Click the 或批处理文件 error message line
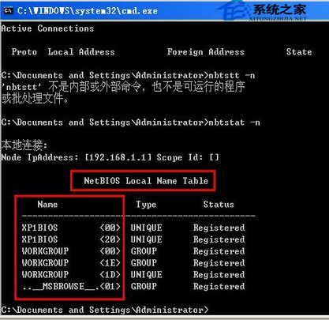329x320 pixels. 35,99
